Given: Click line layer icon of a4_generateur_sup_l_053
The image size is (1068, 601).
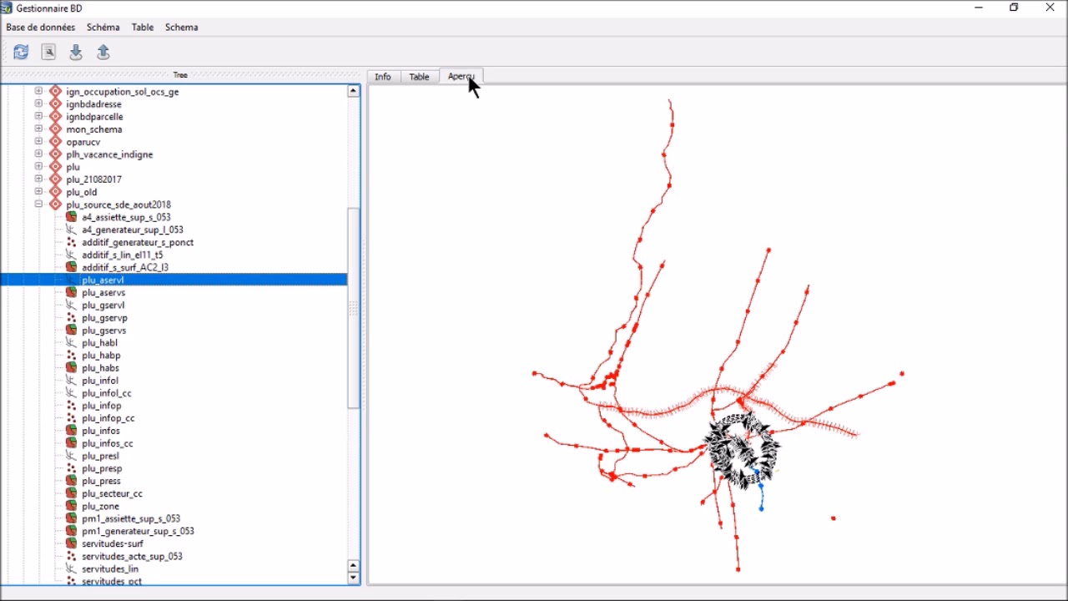Looking at the screenshot, I should (x=71, y=230).
